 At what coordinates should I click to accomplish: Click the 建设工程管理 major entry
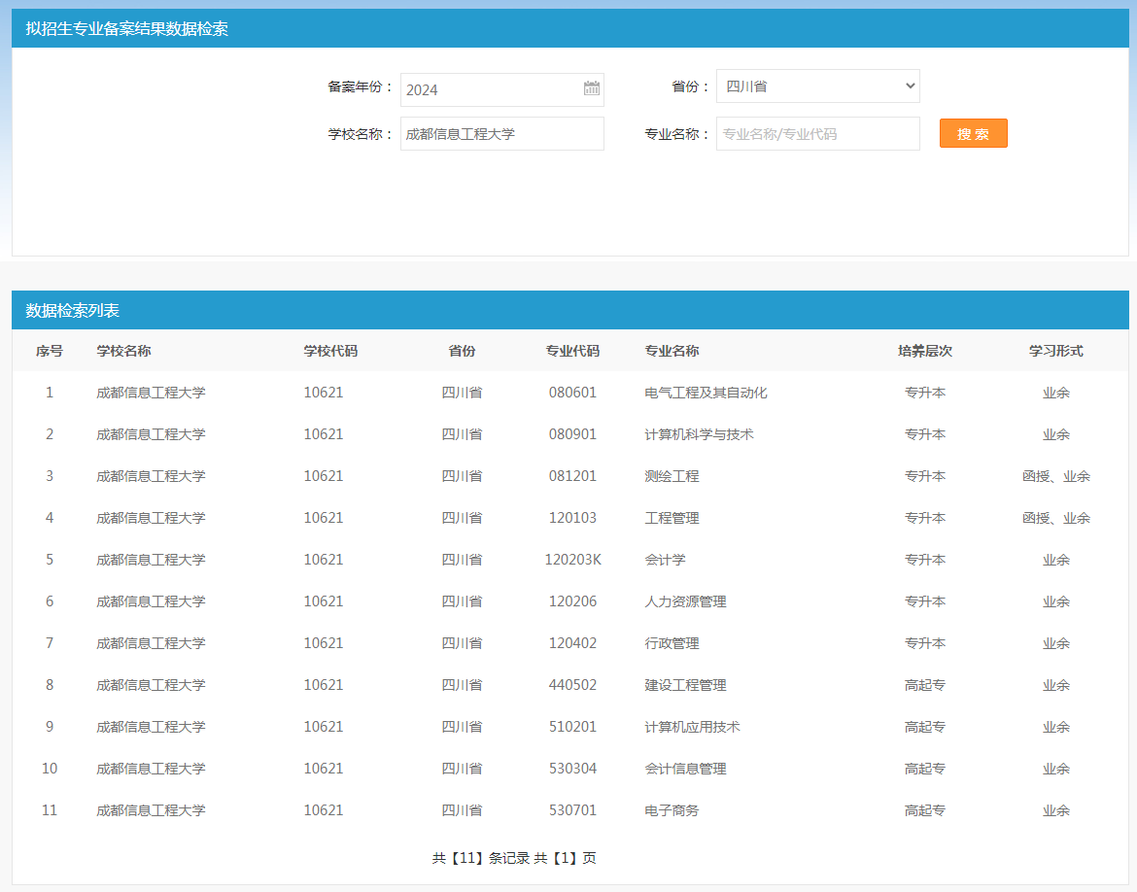pos(685,685)
